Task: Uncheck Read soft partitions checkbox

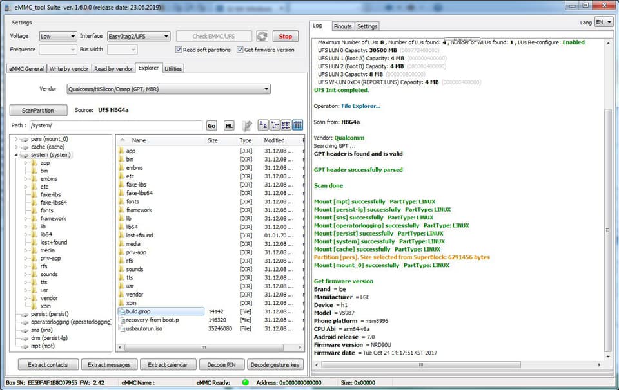Action: [x=179, y=50]
